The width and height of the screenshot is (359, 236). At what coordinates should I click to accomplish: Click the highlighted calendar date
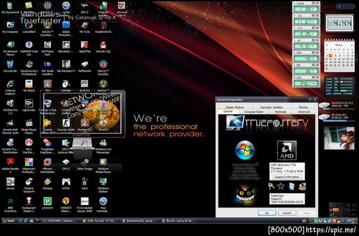coord(331,56)
